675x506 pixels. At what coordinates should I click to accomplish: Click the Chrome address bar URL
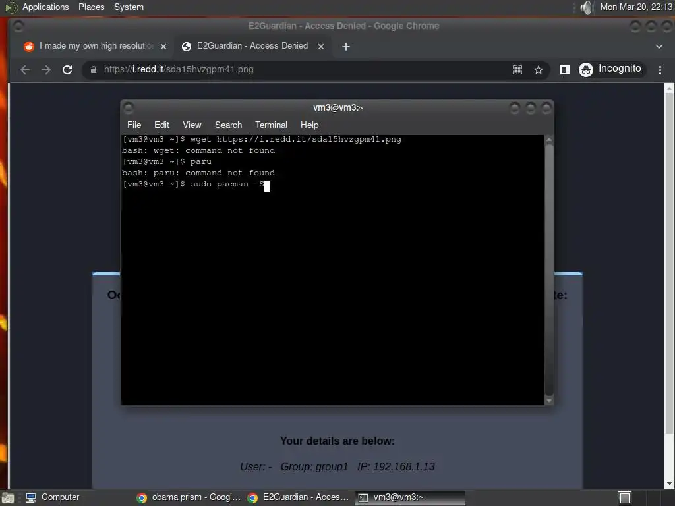coord(179,69)
